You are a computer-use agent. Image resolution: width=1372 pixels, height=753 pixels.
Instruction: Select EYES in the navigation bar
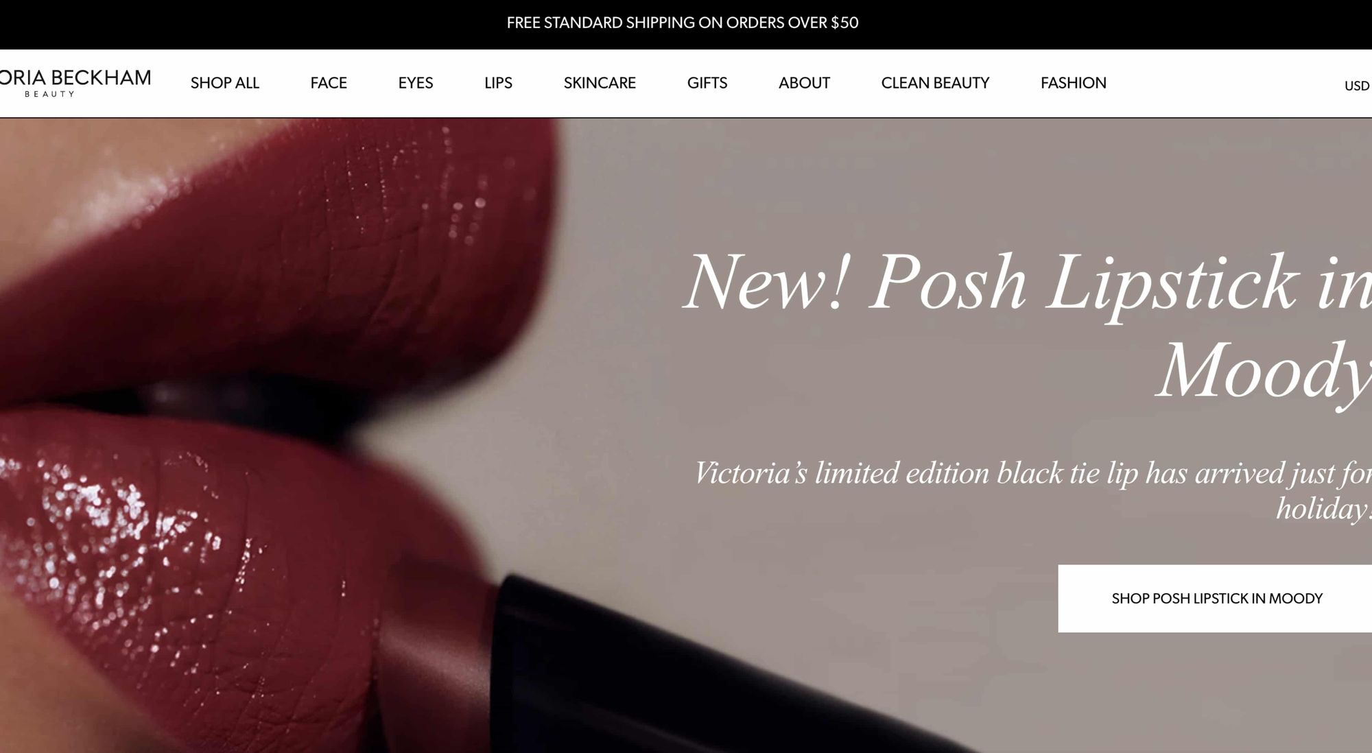[x=416, y=83]
